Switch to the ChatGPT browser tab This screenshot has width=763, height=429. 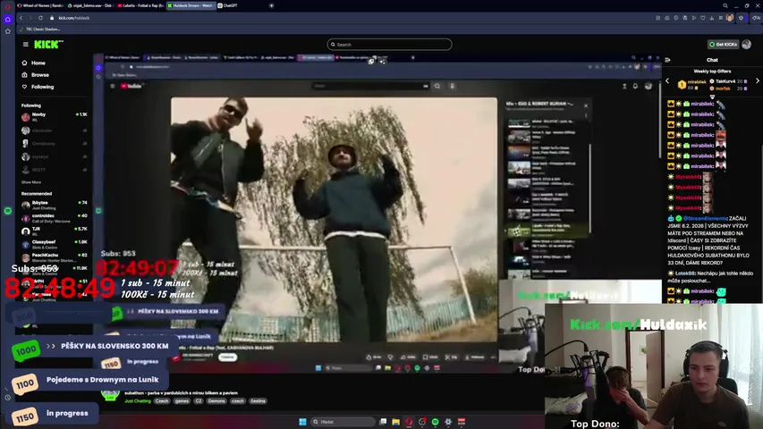228,5
